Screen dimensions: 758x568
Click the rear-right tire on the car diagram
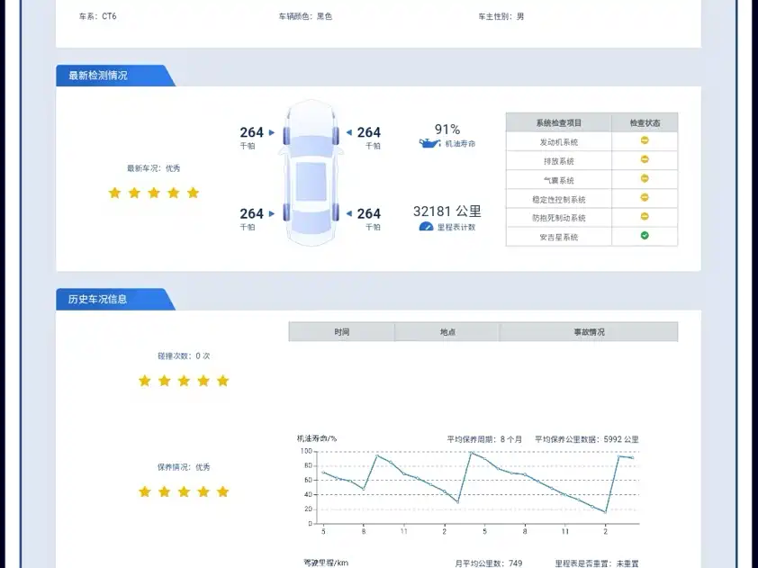click(x=334, y=213)
